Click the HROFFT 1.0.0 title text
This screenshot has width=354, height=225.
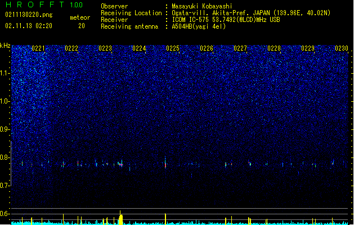click(x=44, y=4)
